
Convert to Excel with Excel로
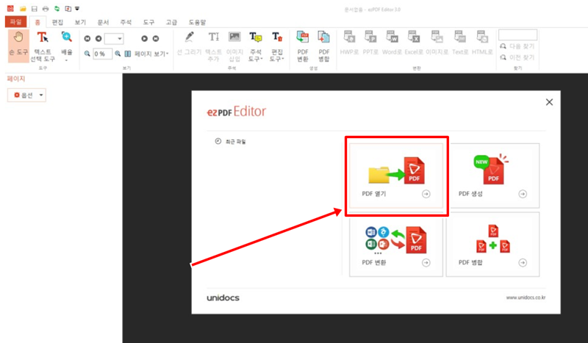pyautogui.click(x=414, y=43)
